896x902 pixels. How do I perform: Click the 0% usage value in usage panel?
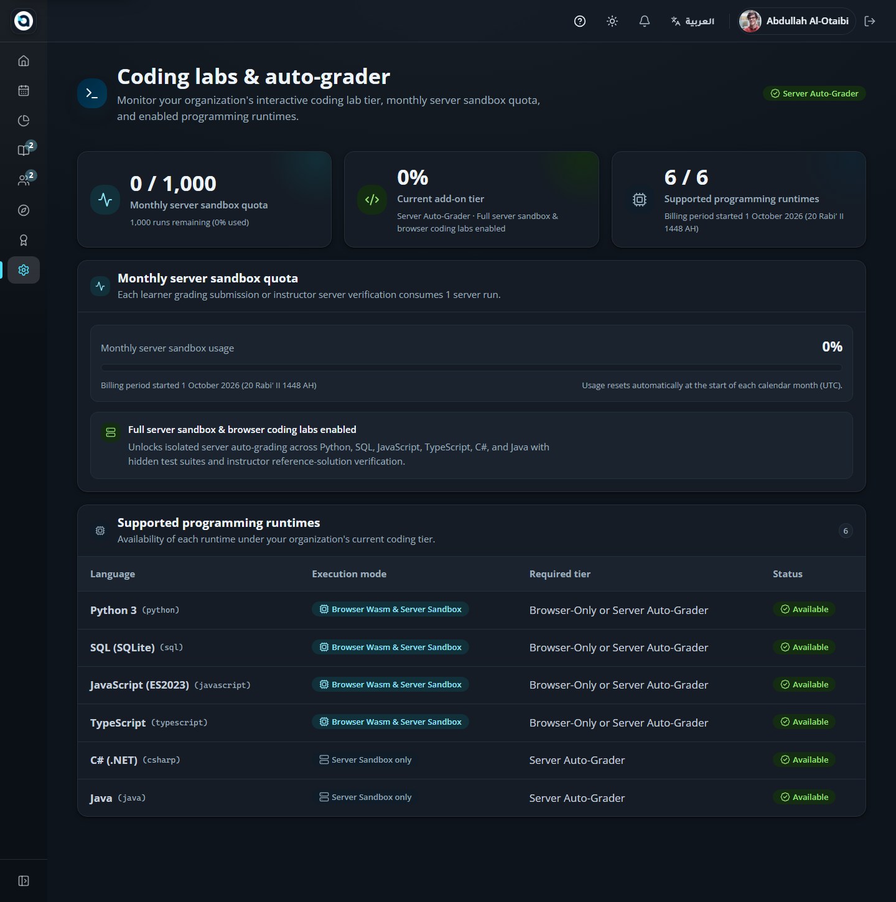pyautogui.click(x=832, y=347)
